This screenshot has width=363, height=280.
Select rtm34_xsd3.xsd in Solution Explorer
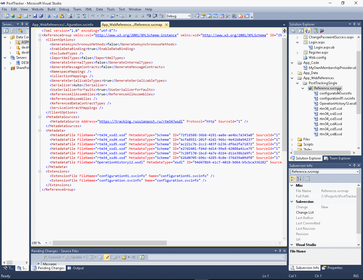click(x=330, y=119)
